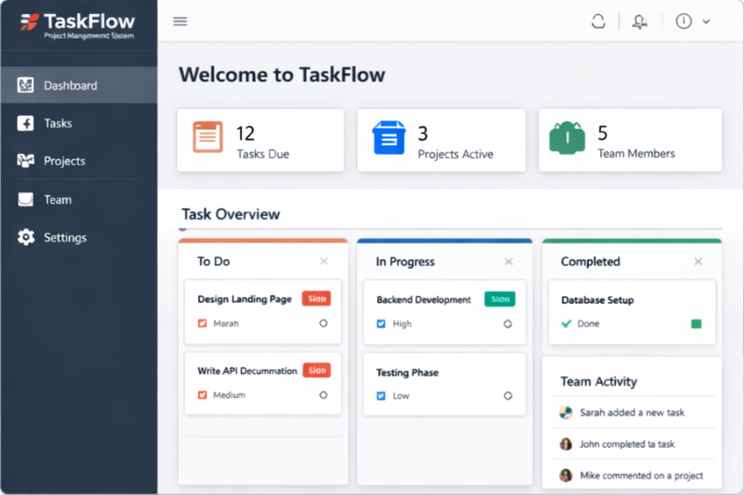Go to the Team sidebar item

pos(57,200)
